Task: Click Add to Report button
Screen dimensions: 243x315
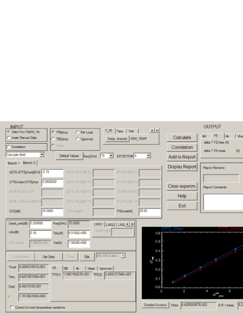Action: click(182, 157)
